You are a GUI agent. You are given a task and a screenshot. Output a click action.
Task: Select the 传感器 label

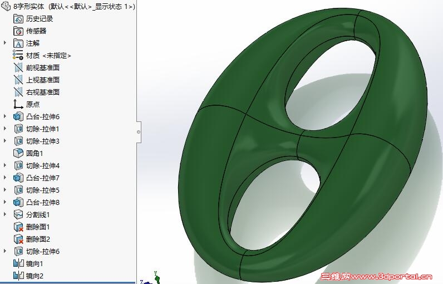36,31
